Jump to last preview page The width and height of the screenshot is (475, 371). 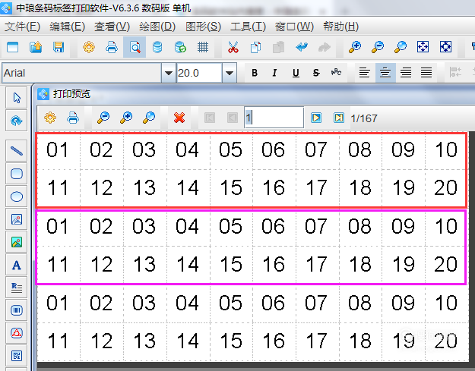click(x=339, y=118)
